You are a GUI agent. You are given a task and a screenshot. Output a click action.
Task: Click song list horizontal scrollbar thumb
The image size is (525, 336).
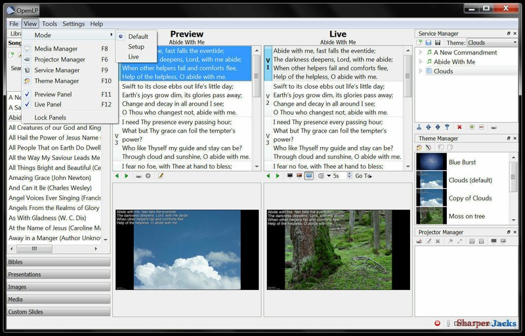point(34,249)
